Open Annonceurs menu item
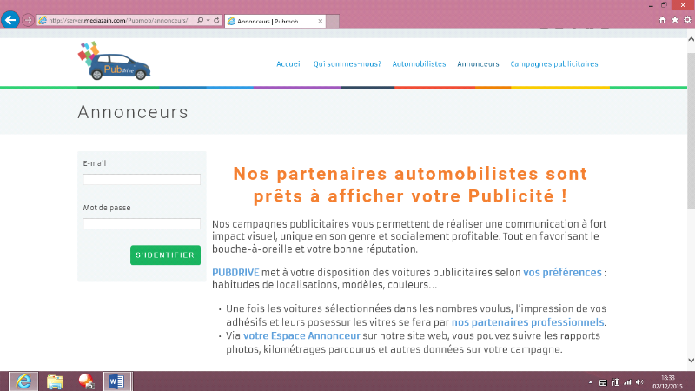 [478, 63]
